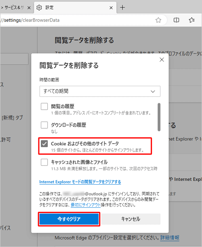The height and width of the screenshot is (247, 202).
Task: Click the 時間の範囲 label
Action: tap(49, 80)
